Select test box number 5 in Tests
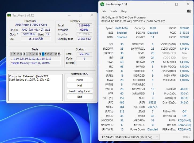The image size is (194, 143). click(x=27, y=54)
